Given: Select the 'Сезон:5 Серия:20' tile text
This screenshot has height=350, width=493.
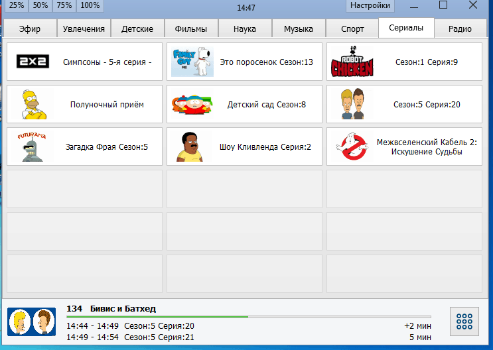Looking at the screenshot, I should point(427,105).
